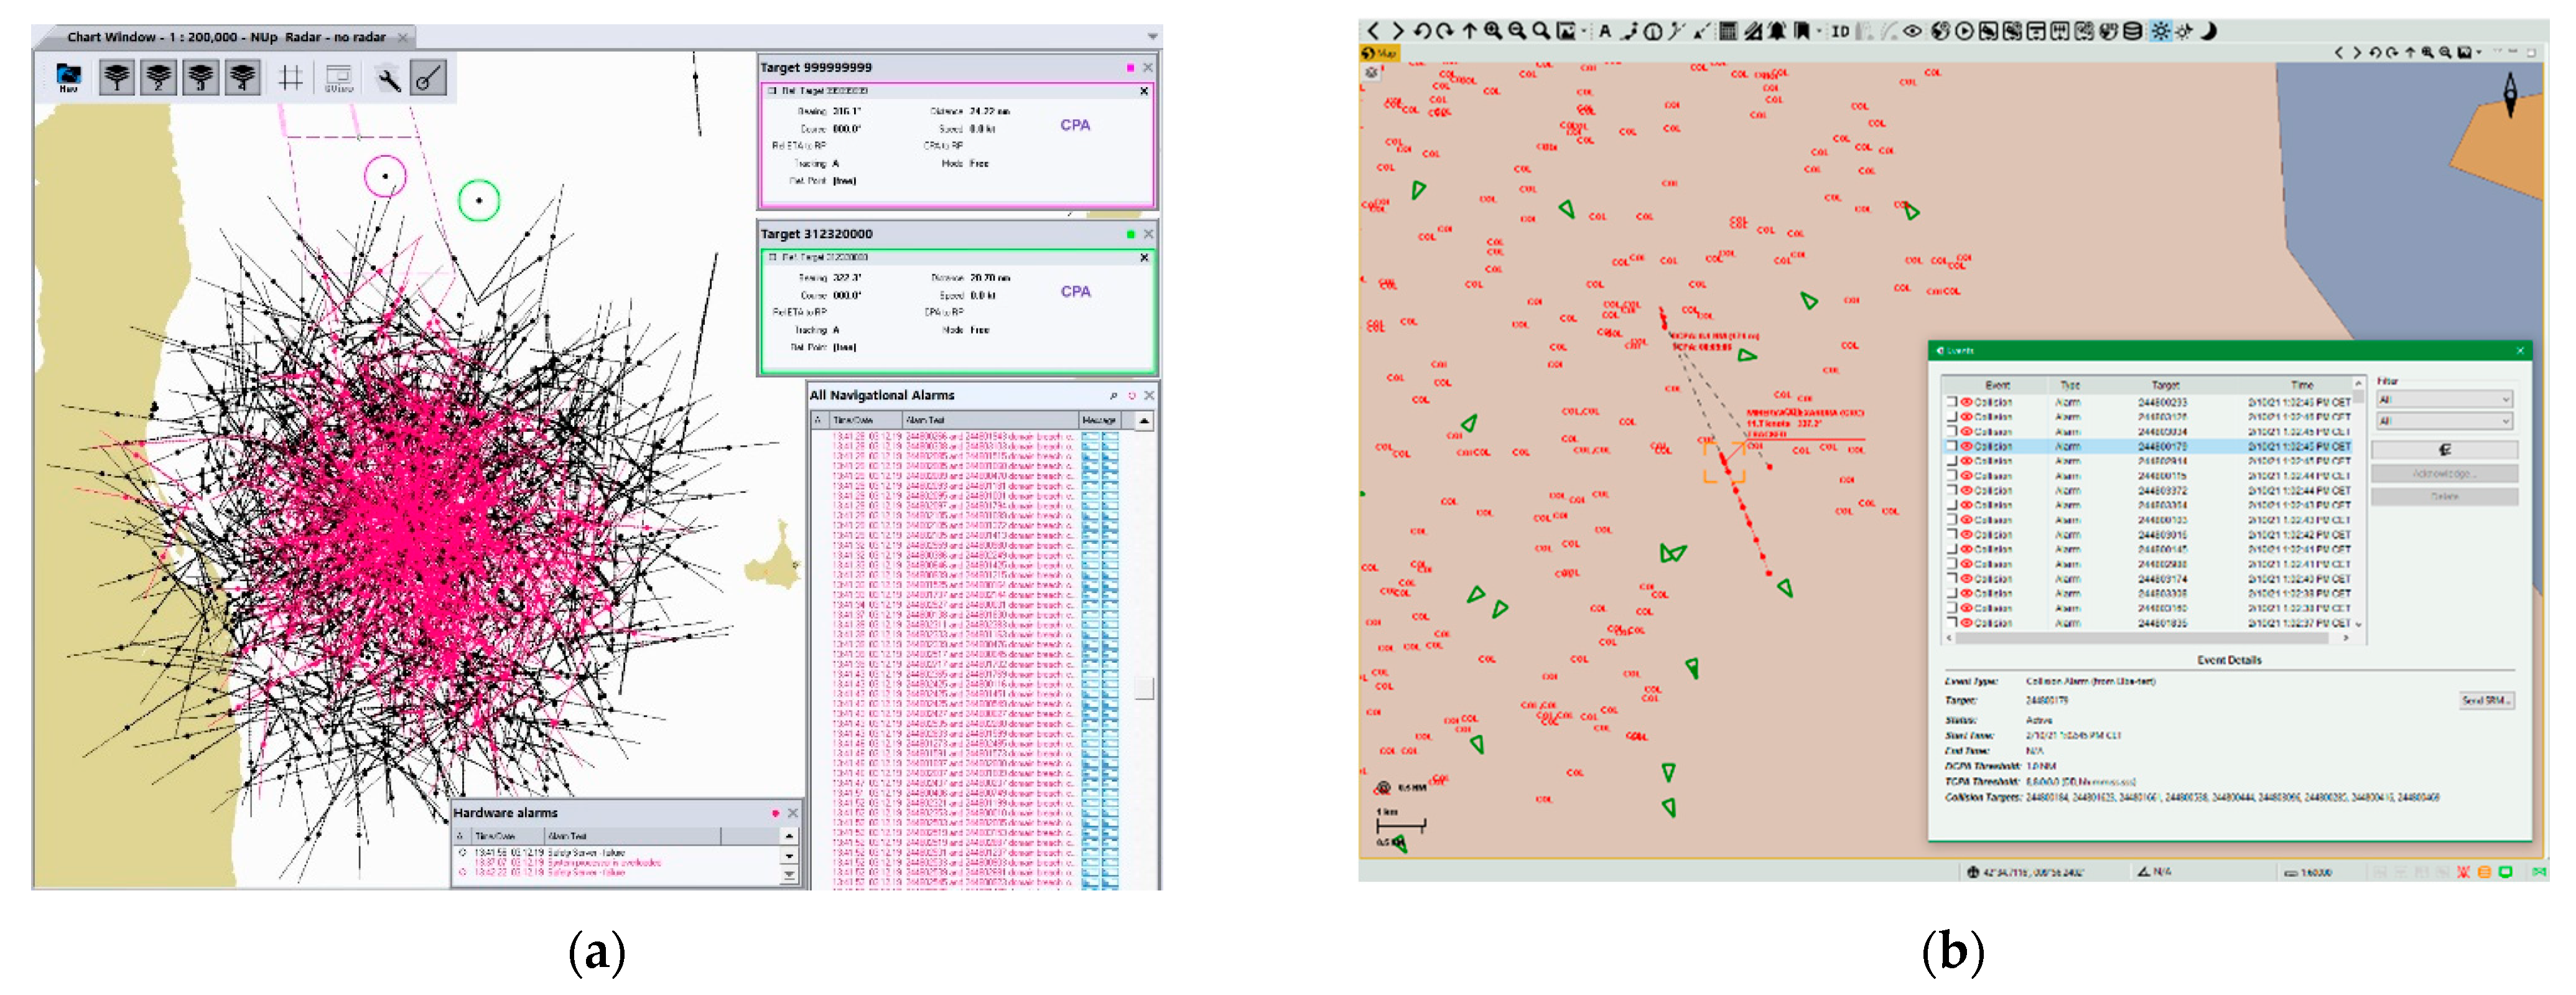2576x995 pixels.
Task: Sort events by the Type column header
Action: point(2070,385)
